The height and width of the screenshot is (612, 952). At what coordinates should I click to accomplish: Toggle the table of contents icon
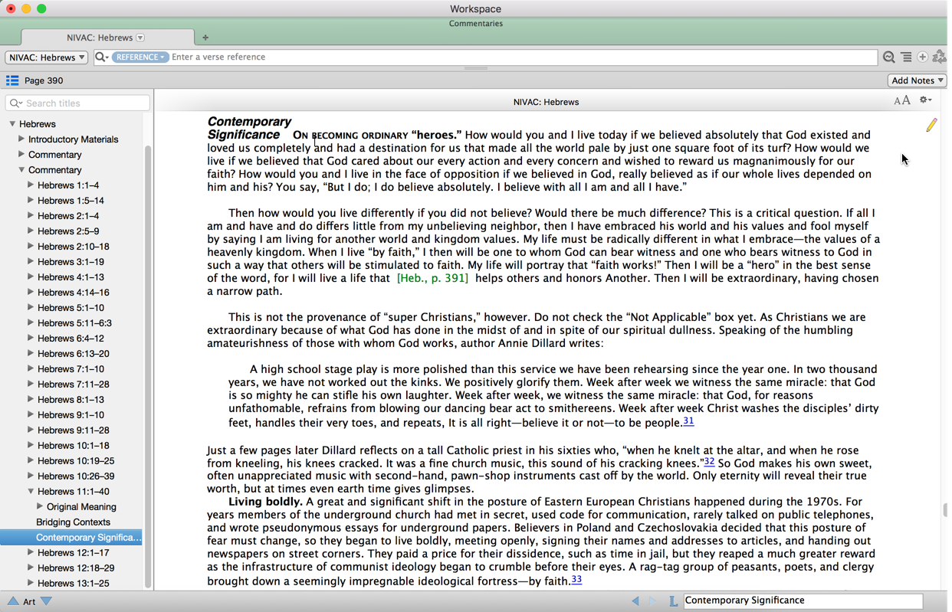tap(12, 80)
